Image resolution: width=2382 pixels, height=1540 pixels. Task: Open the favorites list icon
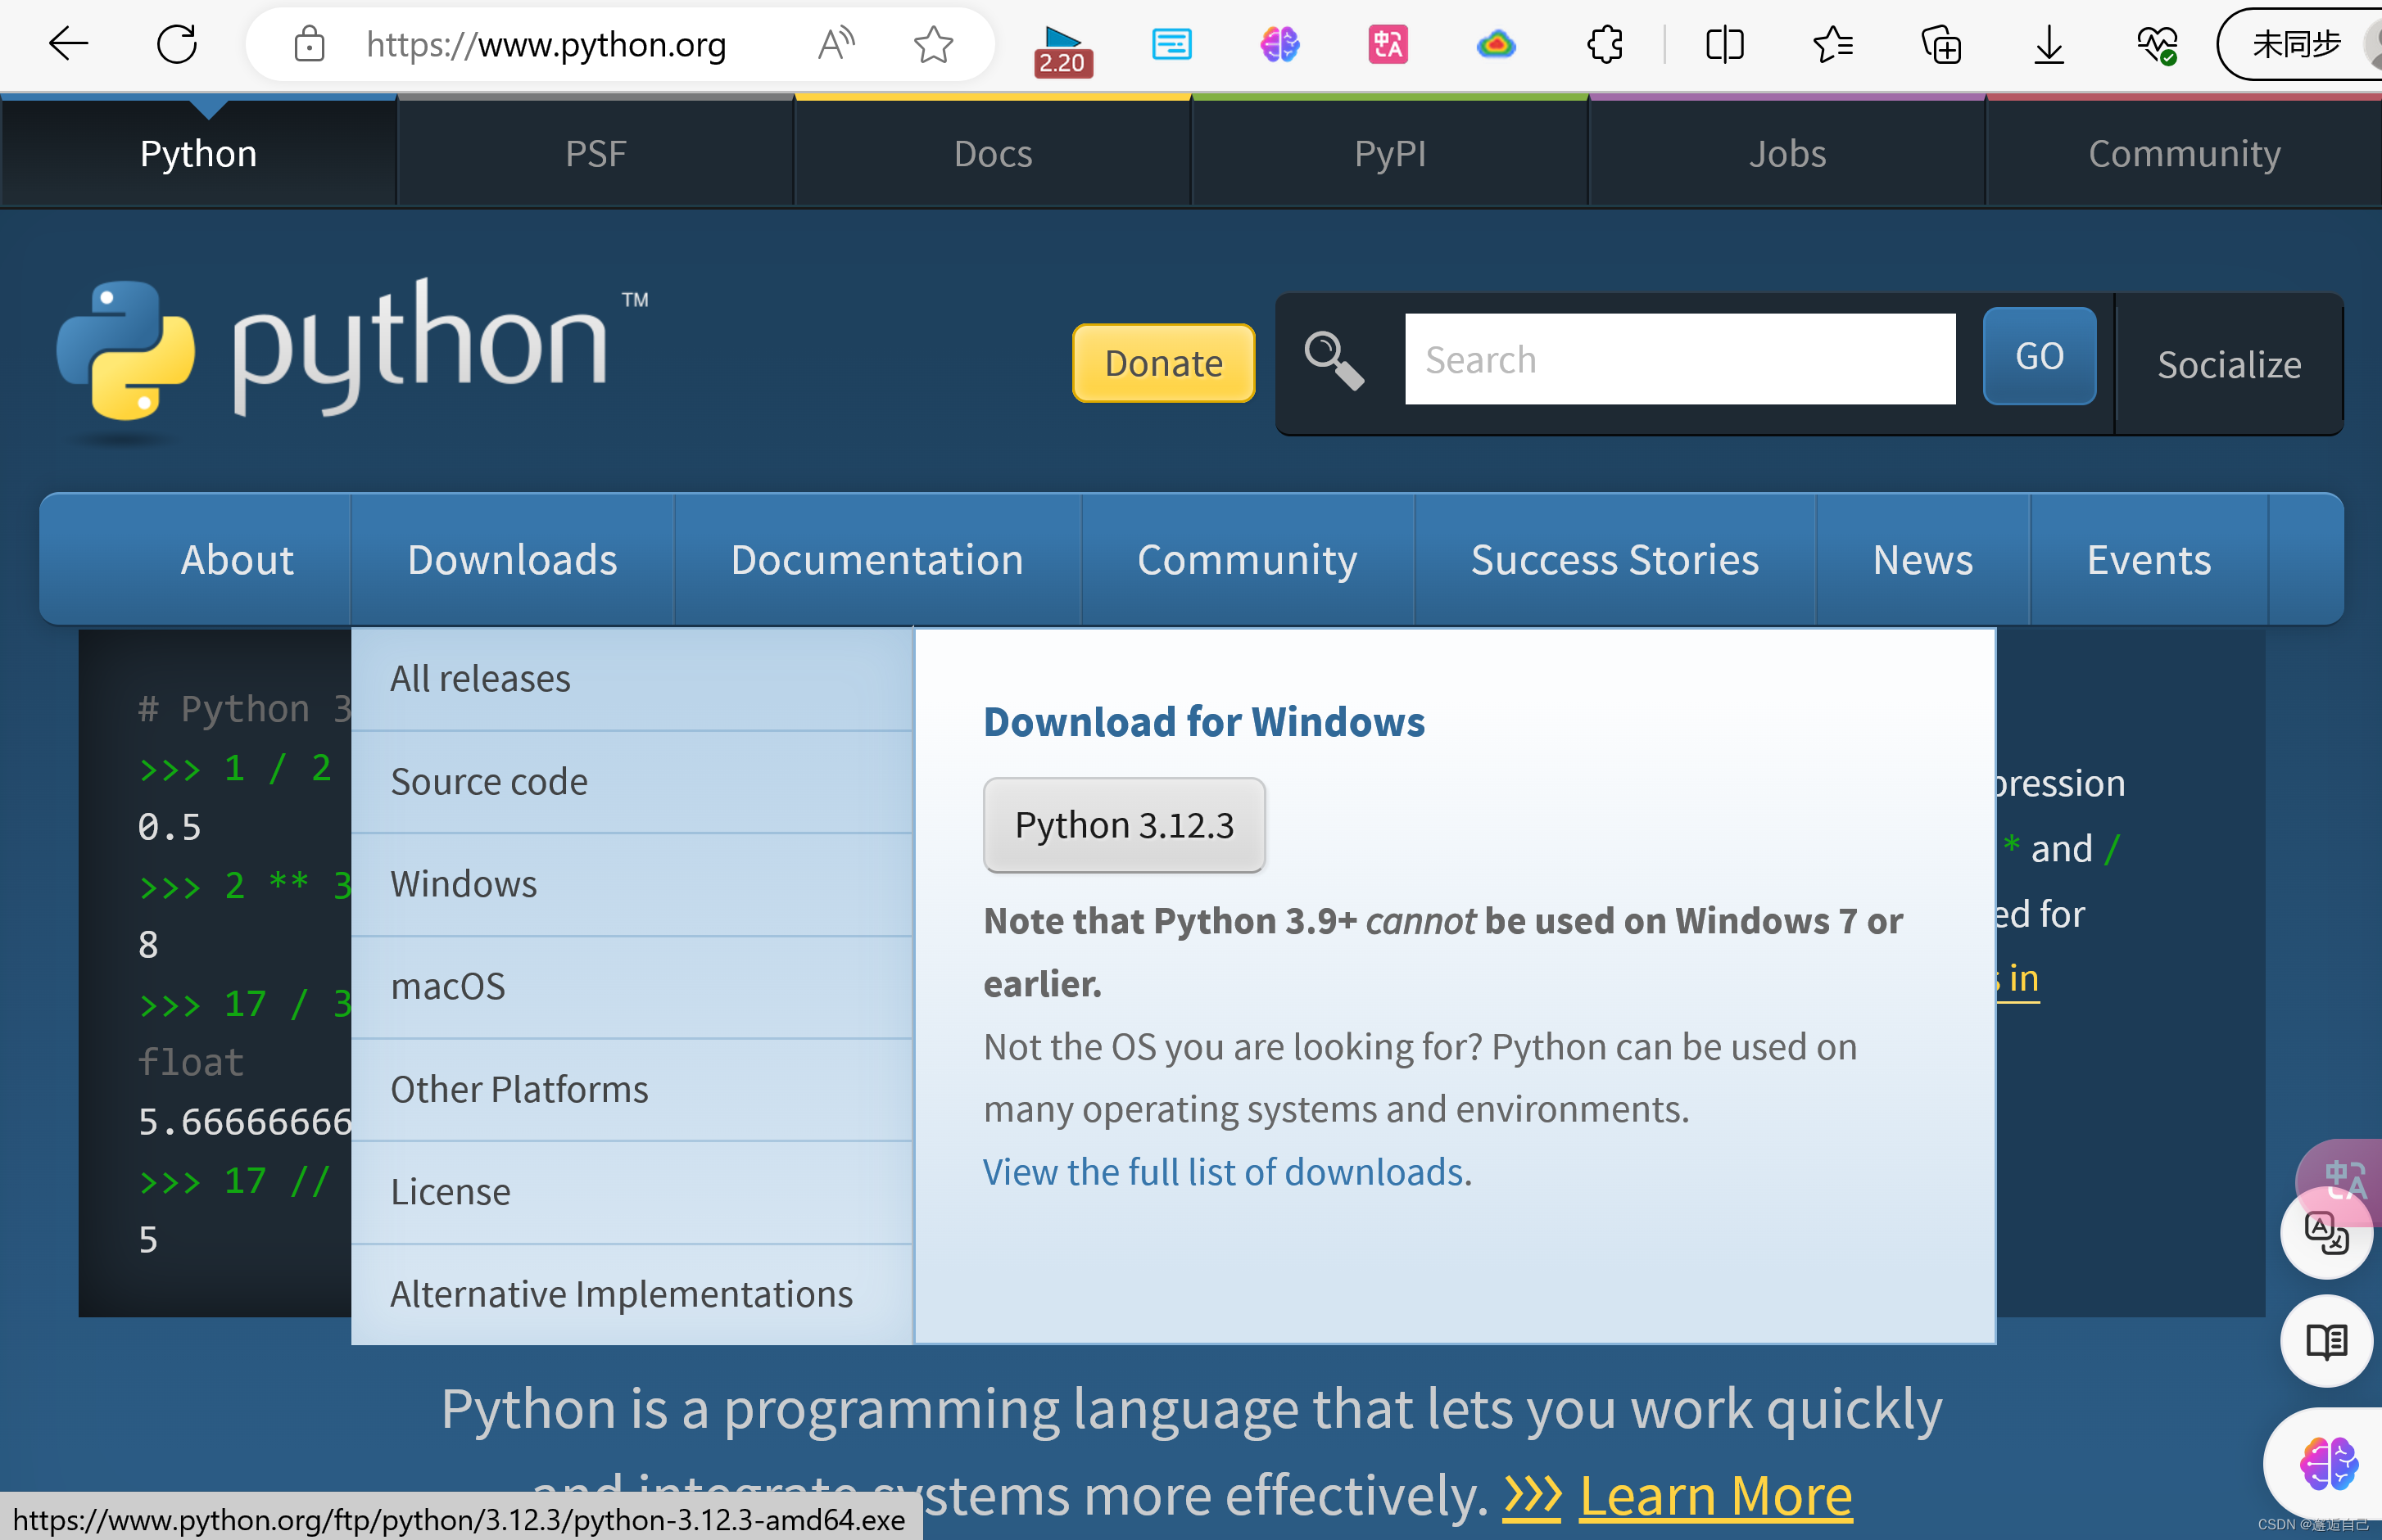(x=1832, y=44)
